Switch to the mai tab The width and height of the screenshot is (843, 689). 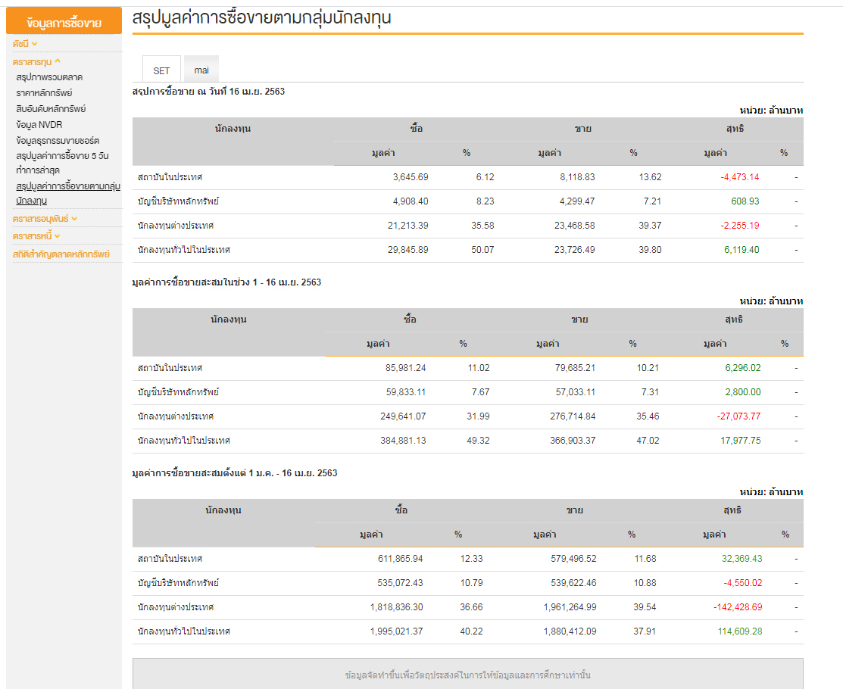coord(201,70)
